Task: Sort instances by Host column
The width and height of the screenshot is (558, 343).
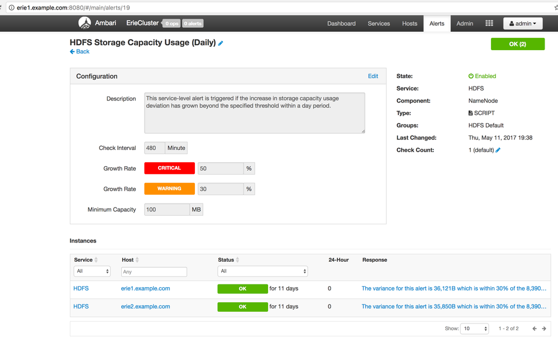Action: 137,260
